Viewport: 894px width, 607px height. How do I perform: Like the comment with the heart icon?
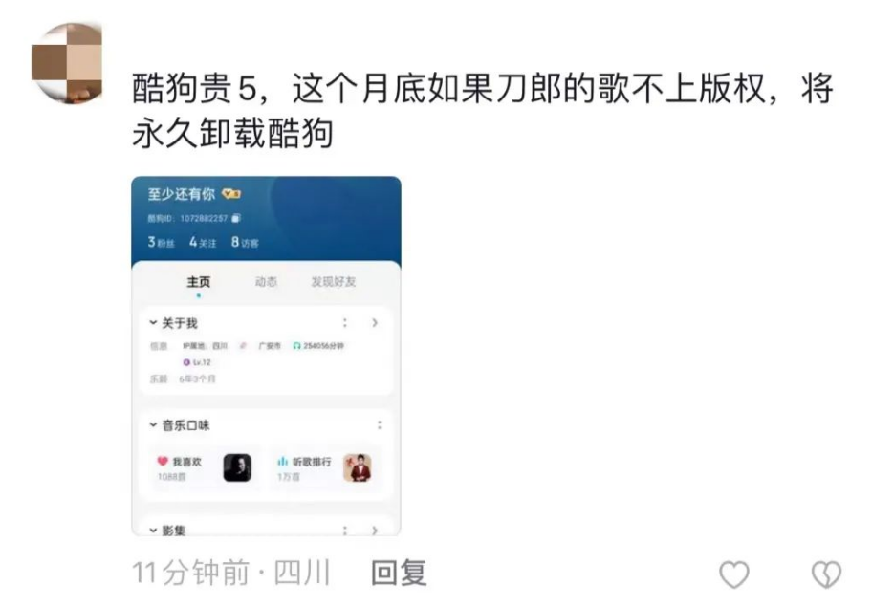click(733, 574)
